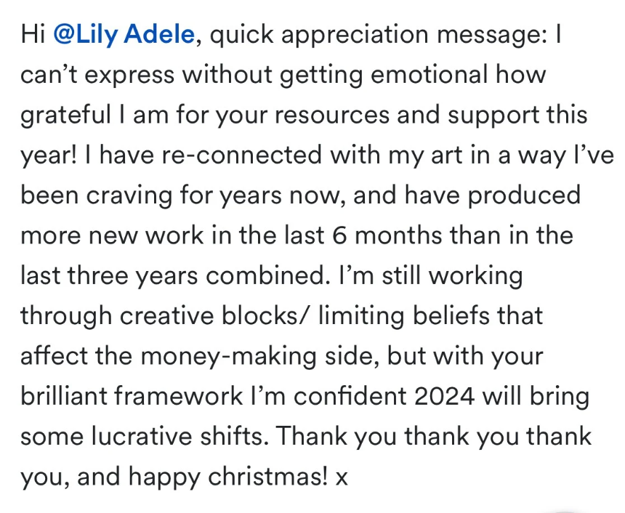Click the word "produced" in the message
The height and width of the screenshot is (513, 625).
[524, 196]
